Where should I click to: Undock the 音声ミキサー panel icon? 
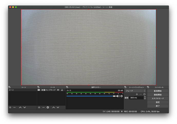[67, 87]
